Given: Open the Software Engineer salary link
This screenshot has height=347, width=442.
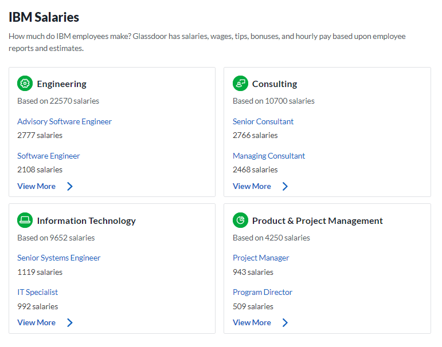Looking at the screenshot, I should pos(48,156).
